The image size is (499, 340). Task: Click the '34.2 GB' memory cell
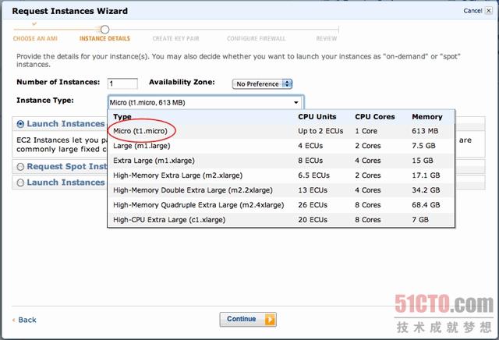(426, 190)
